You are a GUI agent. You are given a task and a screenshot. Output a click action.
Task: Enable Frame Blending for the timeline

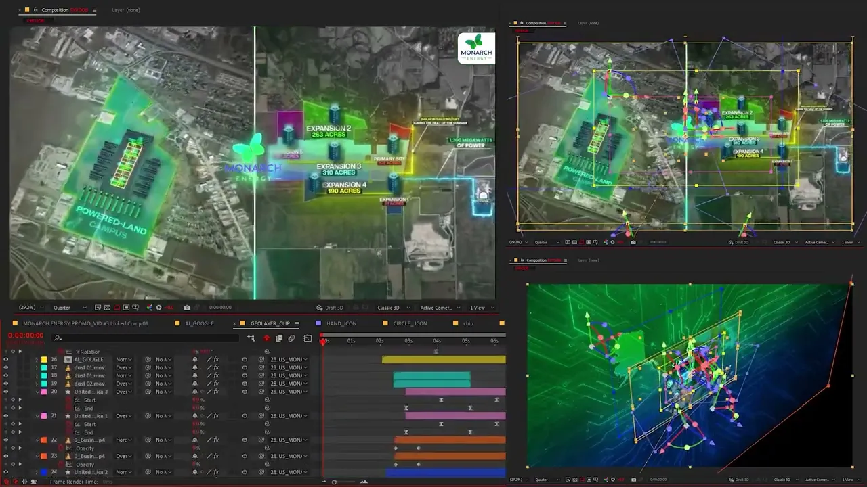278,338
